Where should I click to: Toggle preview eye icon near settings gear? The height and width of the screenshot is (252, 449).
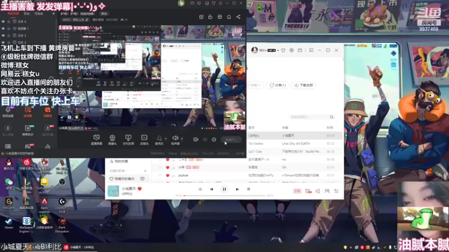tap(205, 139)
